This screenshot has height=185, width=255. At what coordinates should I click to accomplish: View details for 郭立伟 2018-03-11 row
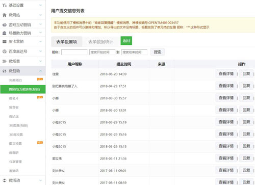(x=226, y=158)
